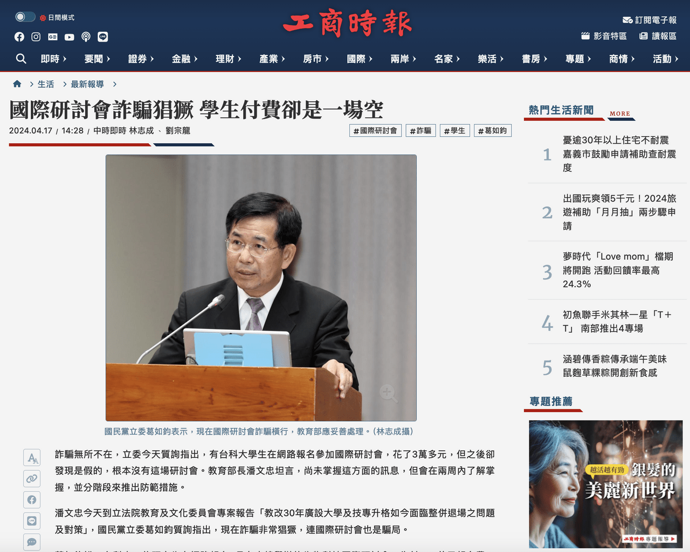The height and width of the screenshot is (552, 690).
Task: Open the 工商時報 logo homepage link
Action: [348, 23]
